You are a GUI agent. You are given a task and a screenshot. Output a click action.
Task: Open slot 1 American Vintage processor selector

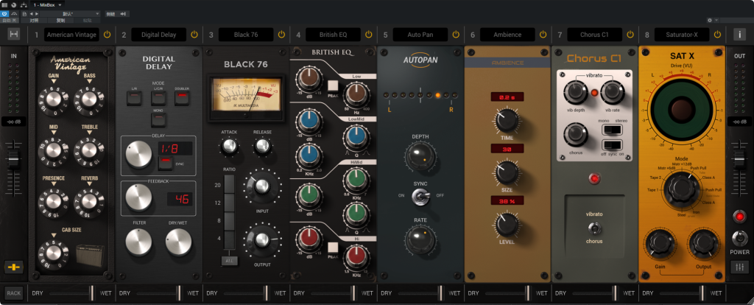point(71,35)
